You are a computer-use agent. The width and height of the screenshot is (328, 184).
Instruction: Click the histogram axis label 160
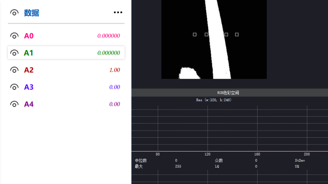257,154
